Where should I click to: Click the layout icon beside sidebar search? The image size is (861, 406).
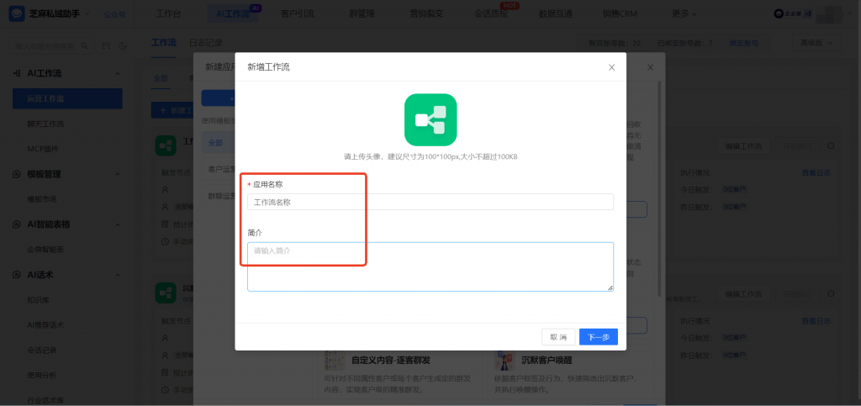[107, 46]
